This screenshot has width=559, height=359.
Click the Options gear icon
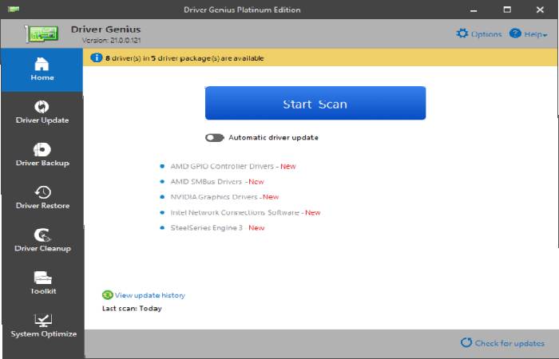point(462,34)
